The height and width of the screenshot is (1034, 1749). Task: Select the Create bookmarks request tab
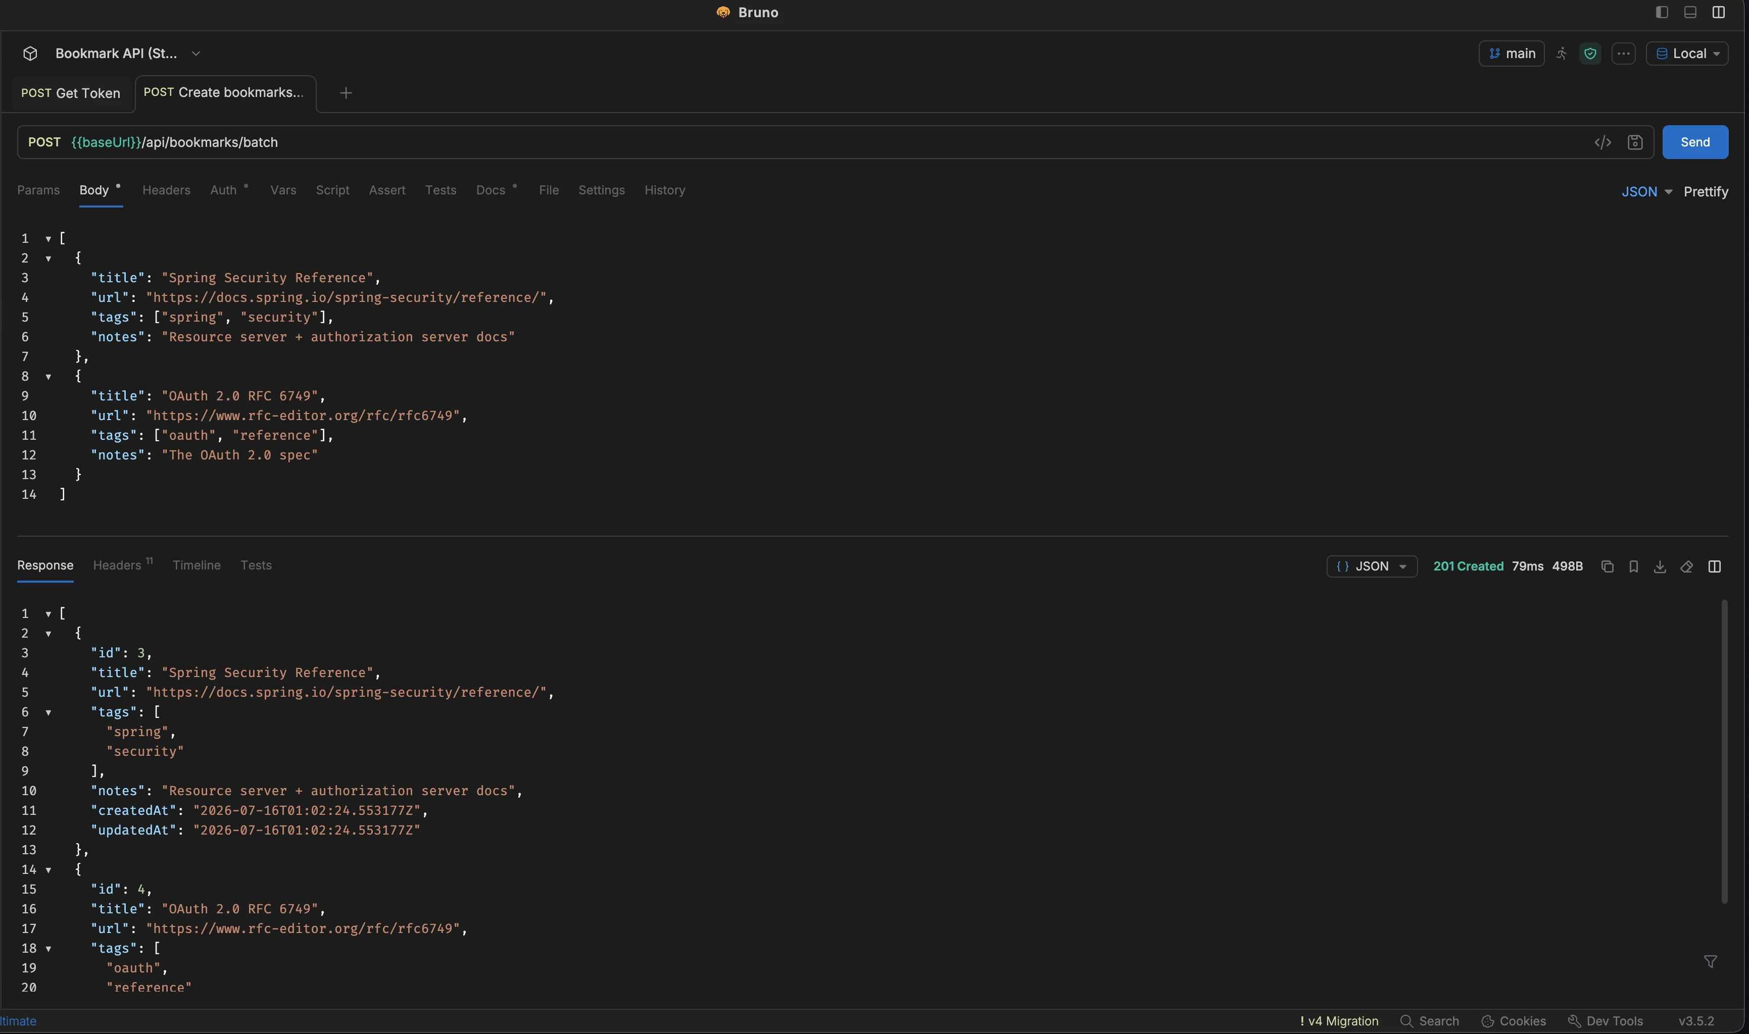coord(224,93)
